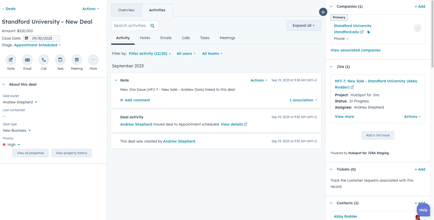
Task: Open Filter activity (12/20) dropdown
Action: pos(150,54)
